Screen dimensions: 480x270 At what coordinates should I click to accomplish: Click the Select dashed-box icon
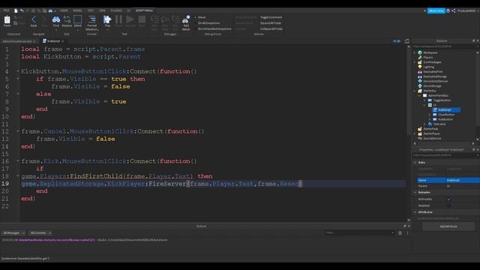pyautogui.click(x=78, y=20)
